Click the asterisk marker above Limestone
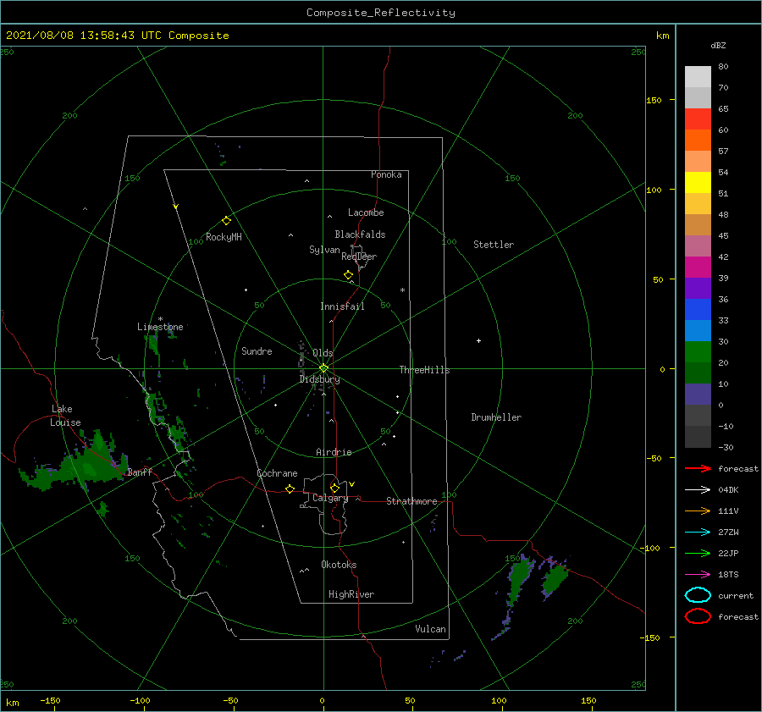This screenshot has width=762, height=712. (160, 319)
